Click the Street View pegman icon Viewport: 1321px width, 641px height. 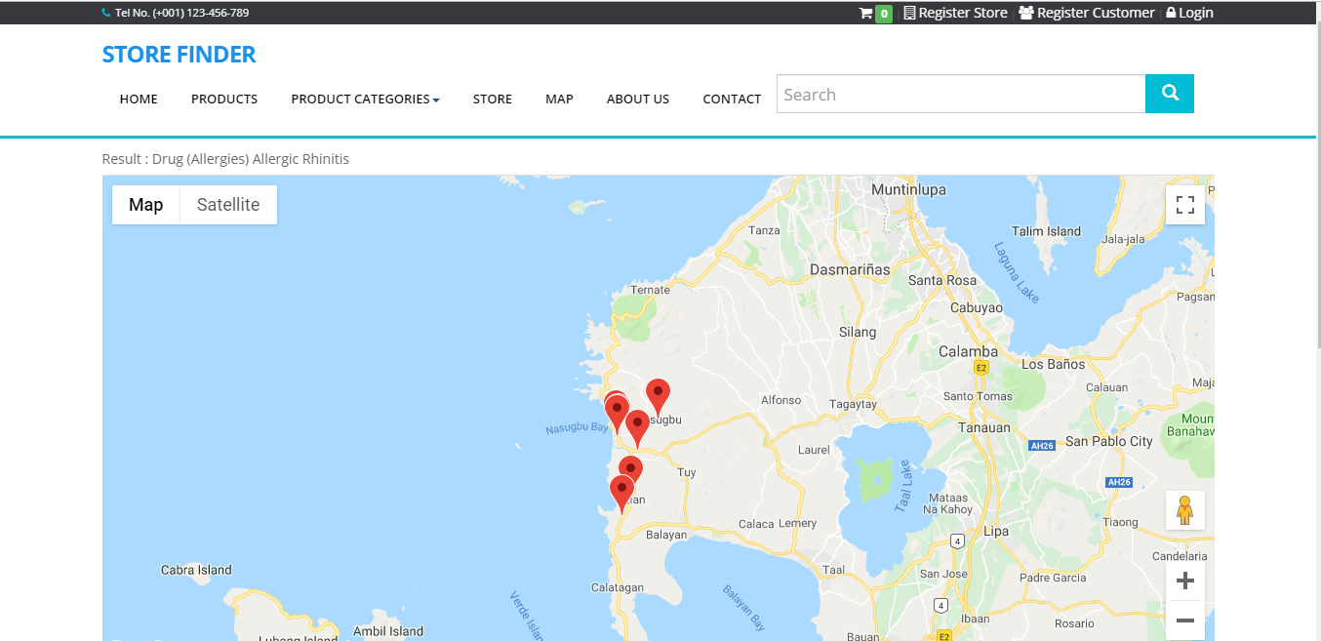coord(1184,510)
